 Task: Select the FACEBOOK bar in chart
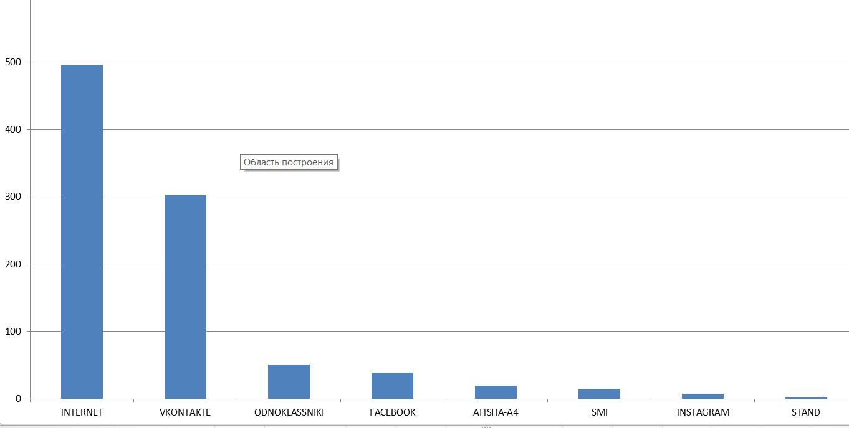[x=392, y=386]
